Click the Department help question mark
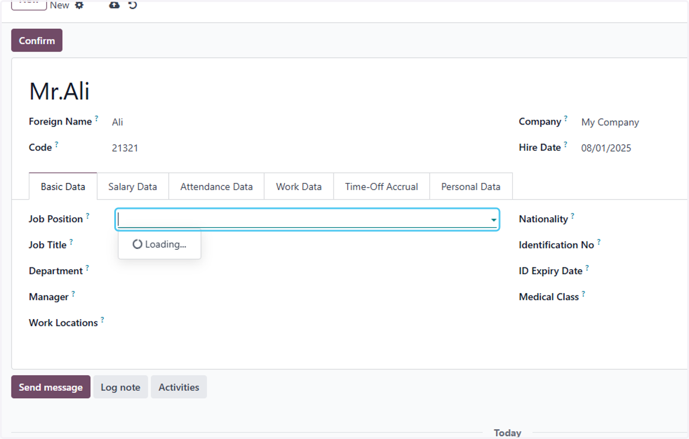The width and height of the screenshot is (689, 439). (87, 268)
